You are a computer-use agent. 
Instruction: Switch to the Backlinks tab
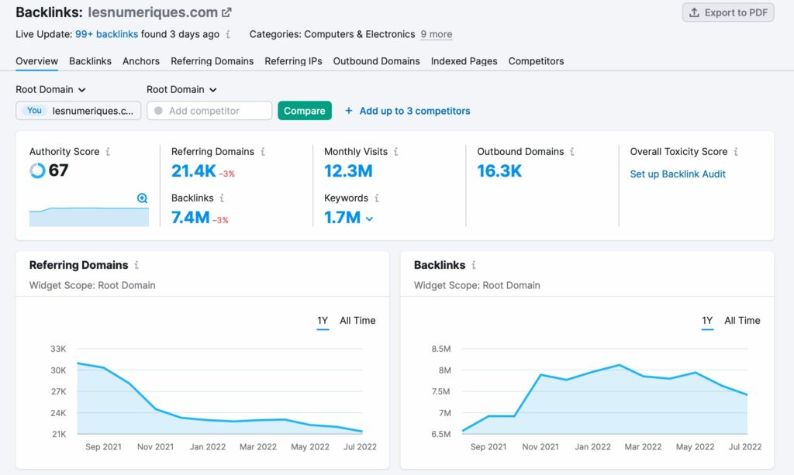coord(90,61)
